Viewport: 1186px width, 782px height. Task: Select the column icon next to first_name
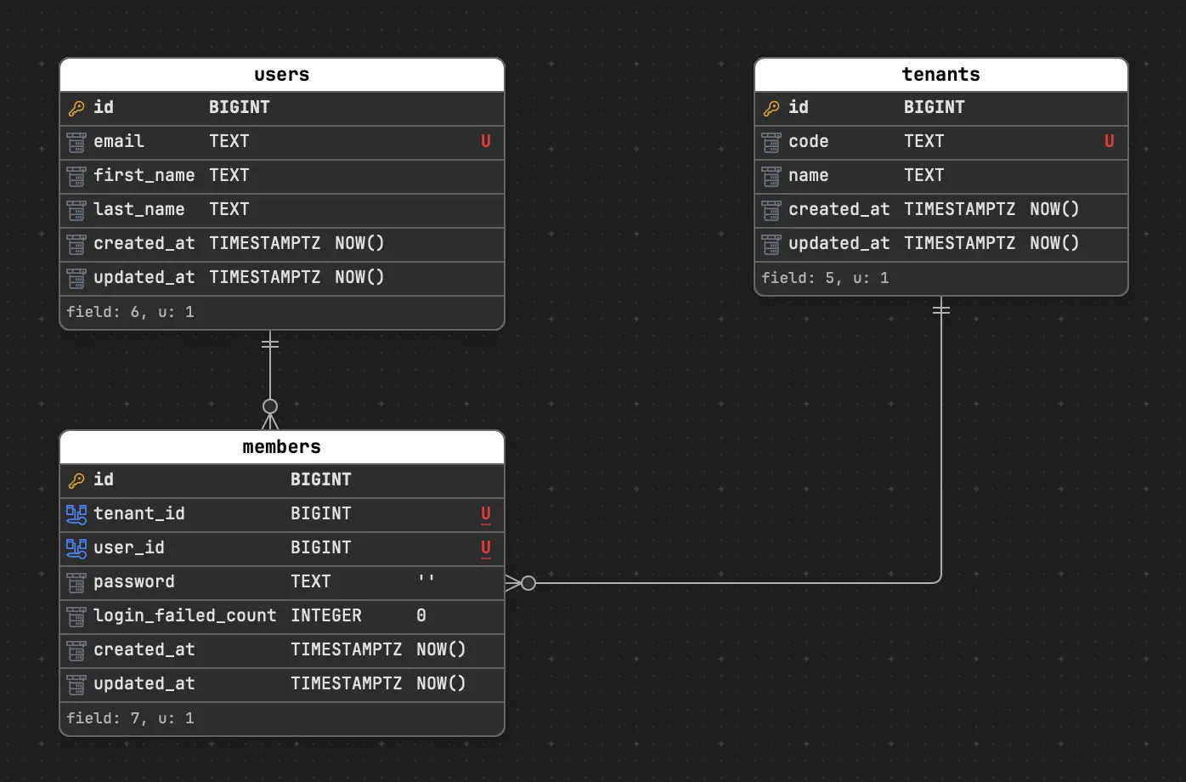[76, 176]
